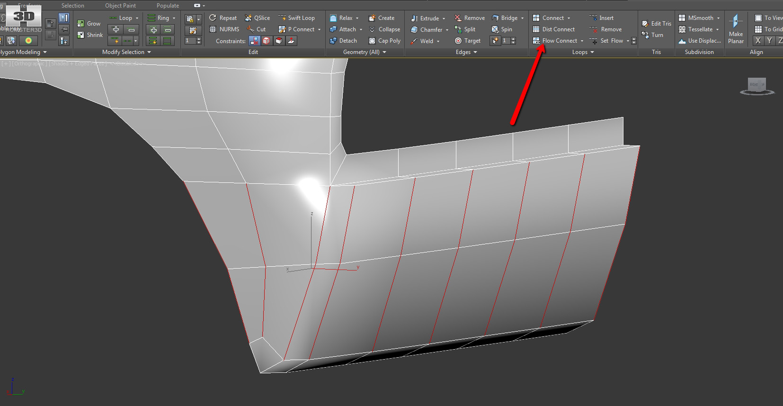This screenshot has height=406, width=783.
Task: Open the Flow Connect dropdown arrow
Action: point(582,41)
